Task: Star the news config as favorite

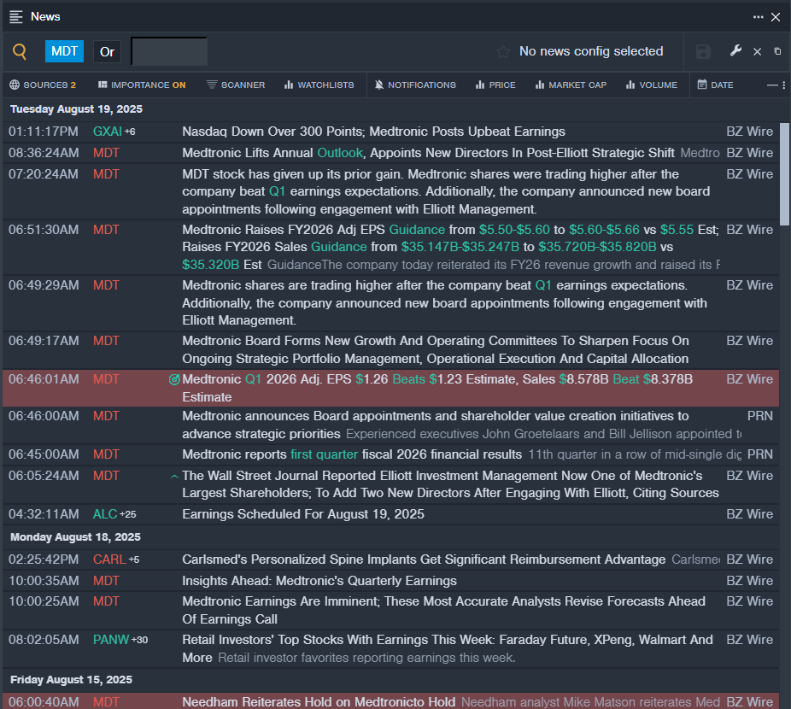Action: coord(503,51)
